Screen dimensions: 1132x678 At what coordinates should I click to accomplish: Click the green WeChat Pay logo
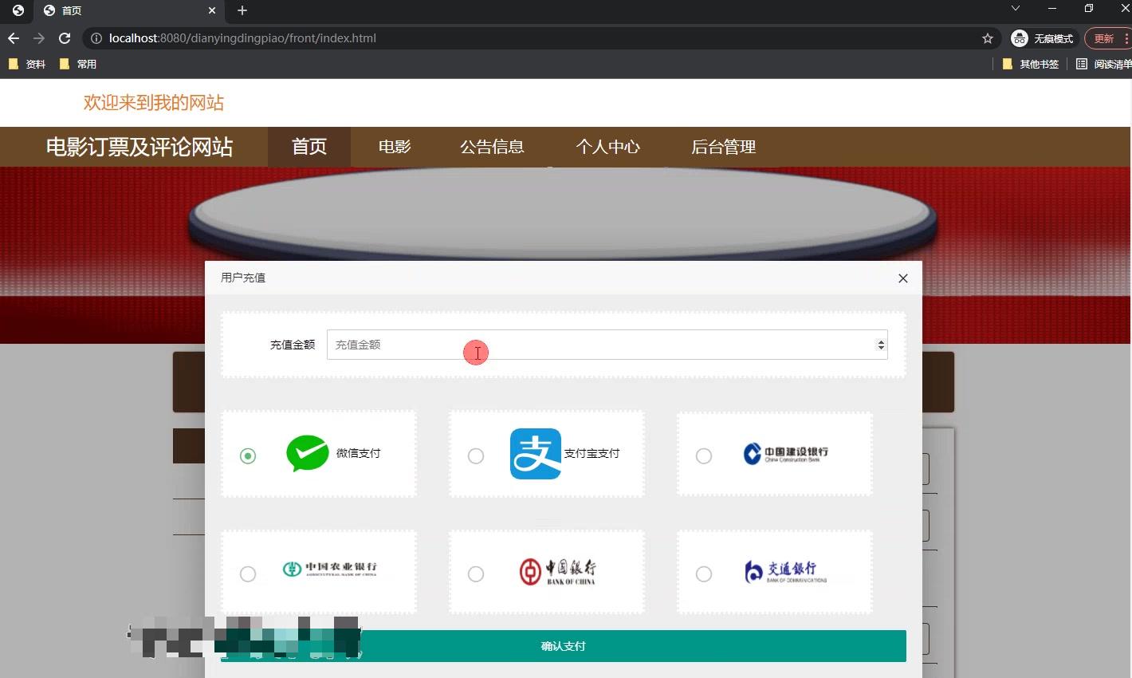click(307, 453)
